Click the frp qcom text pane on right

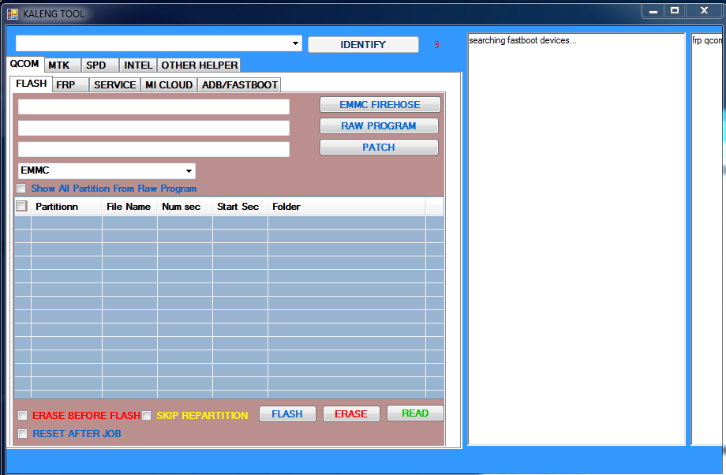pyautogui.click(x=707, y=239)
